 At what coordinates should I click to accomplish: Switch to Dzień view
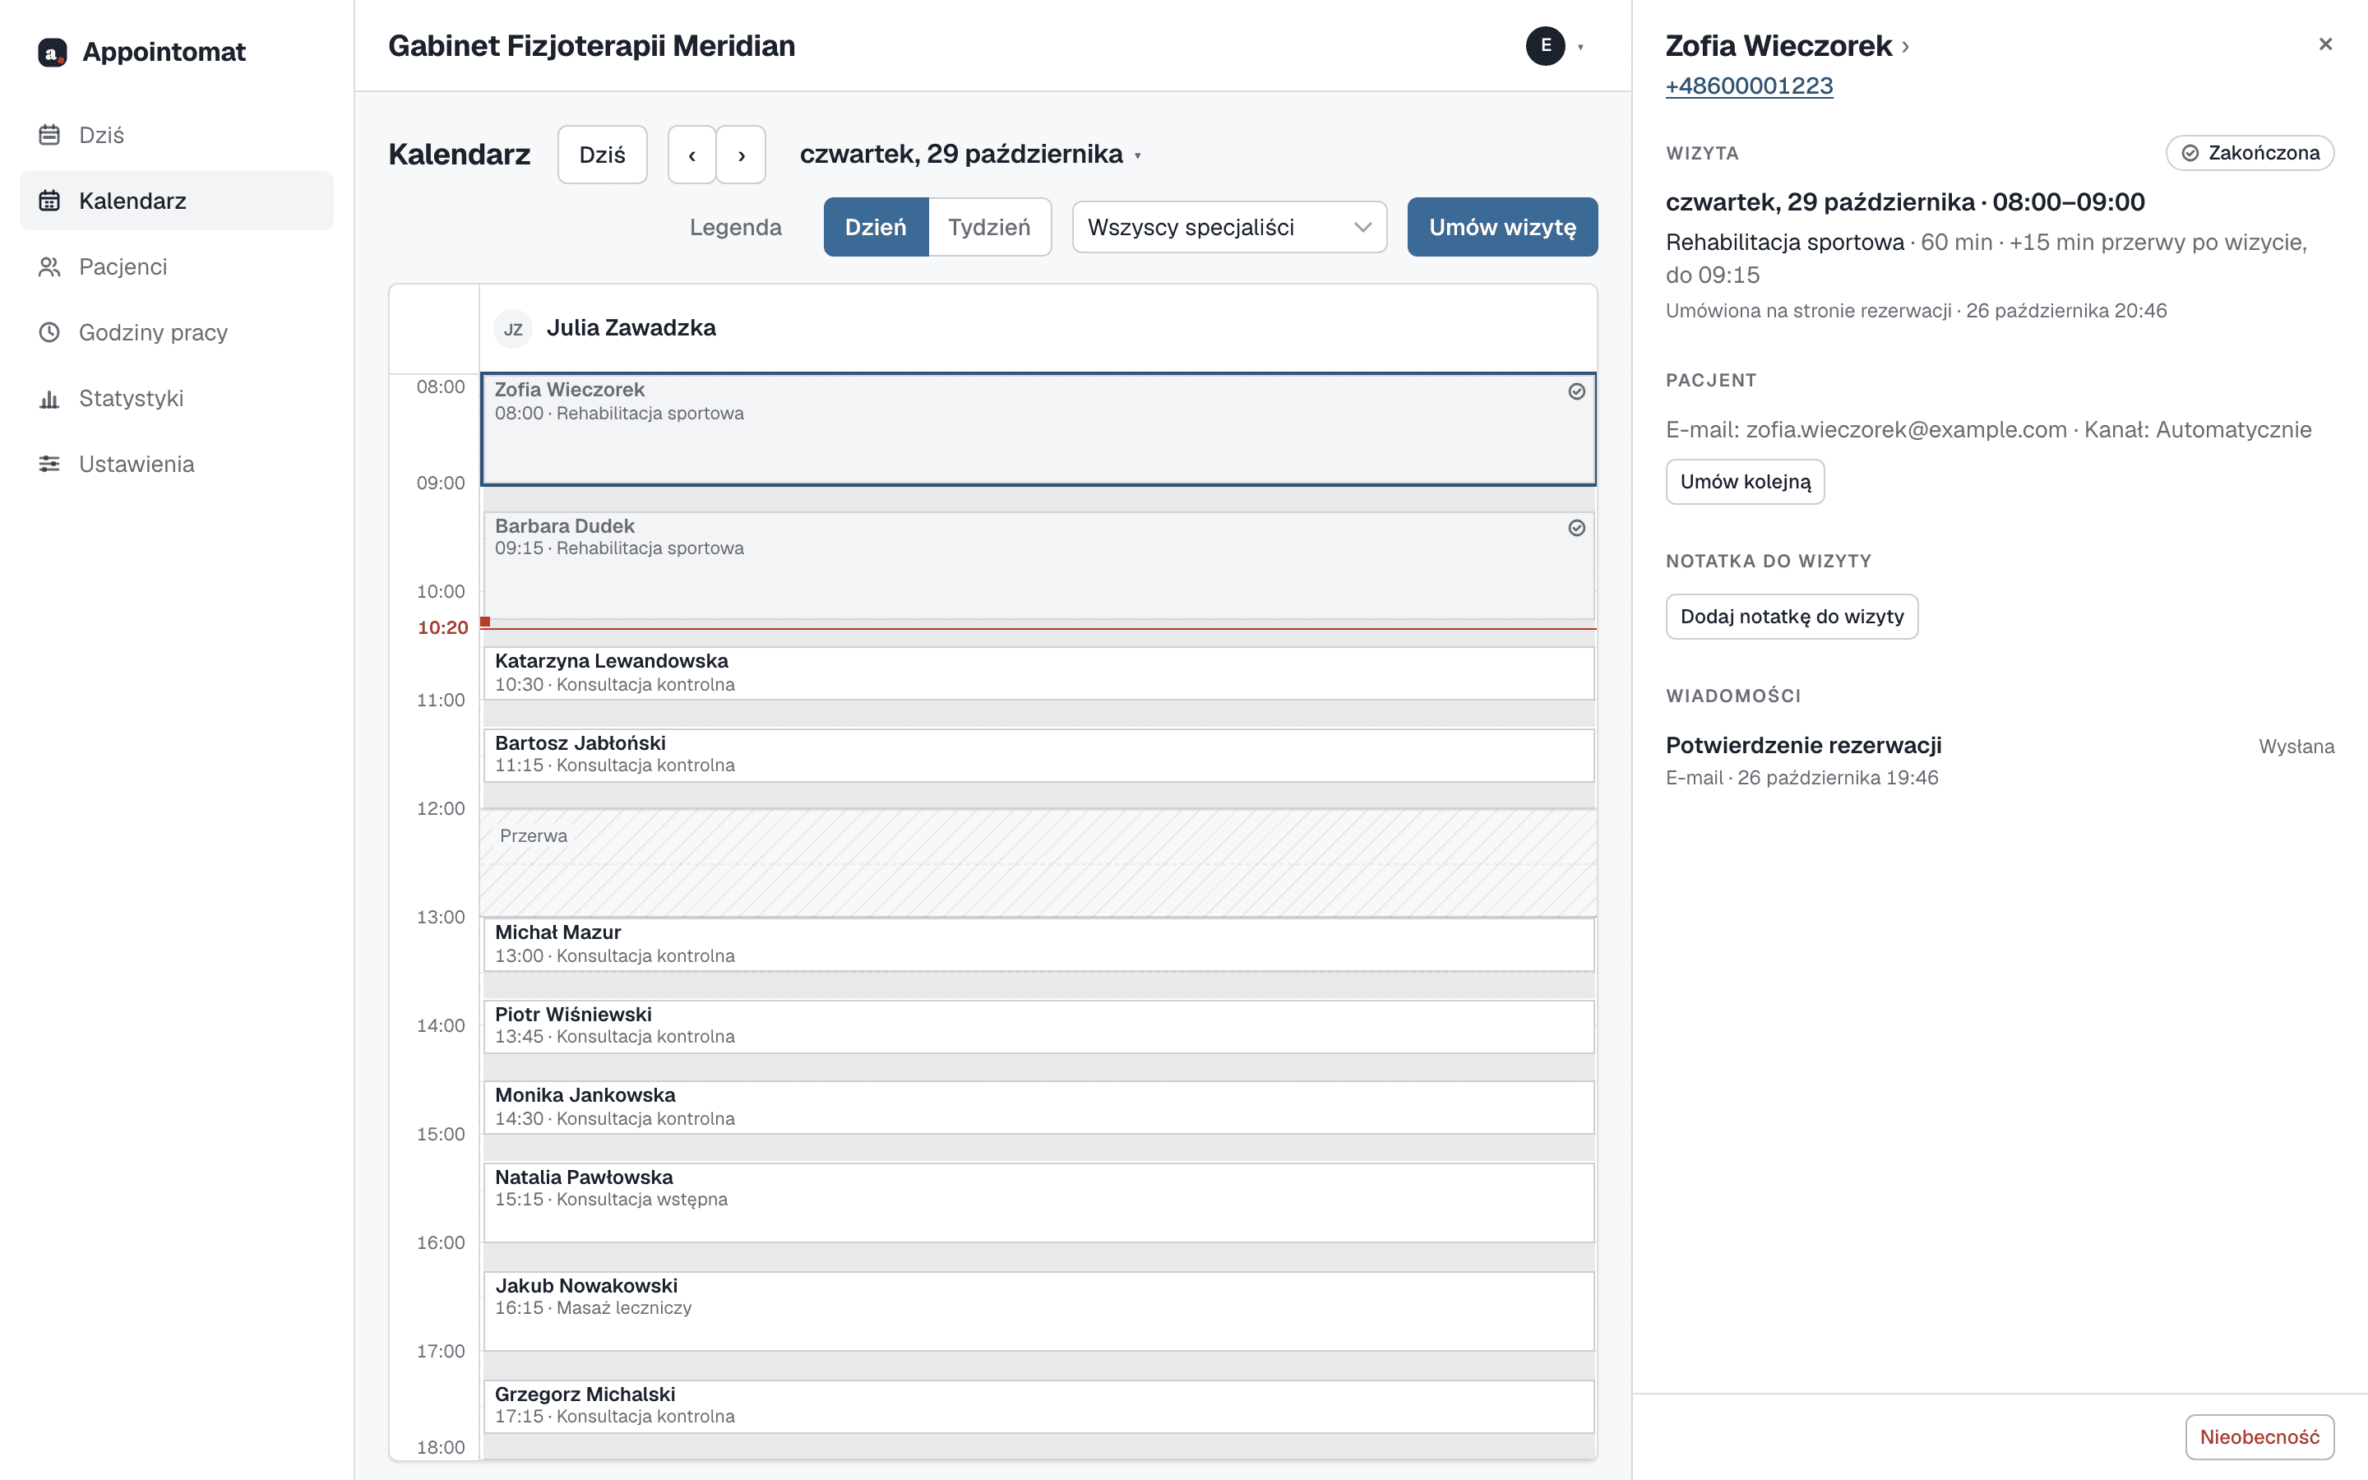[876, 227]
